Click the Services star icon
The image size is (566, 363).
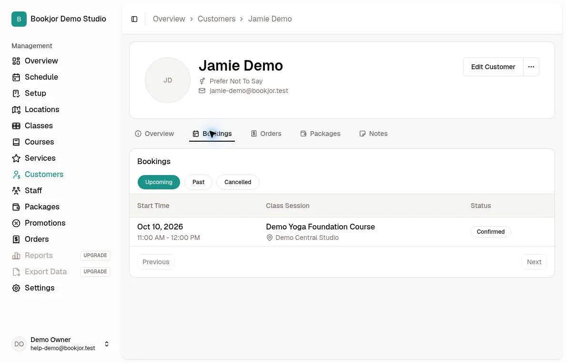coord(16,158)
